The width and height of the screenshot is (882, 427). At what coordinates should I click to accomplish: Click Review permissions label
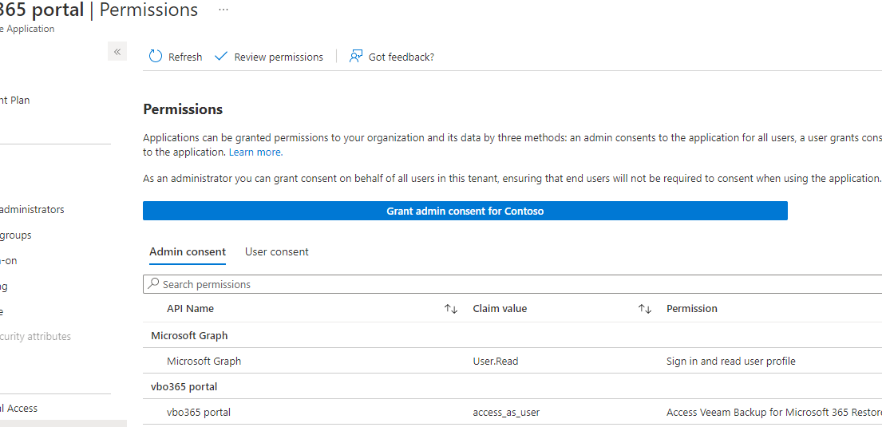click(279, 57)
